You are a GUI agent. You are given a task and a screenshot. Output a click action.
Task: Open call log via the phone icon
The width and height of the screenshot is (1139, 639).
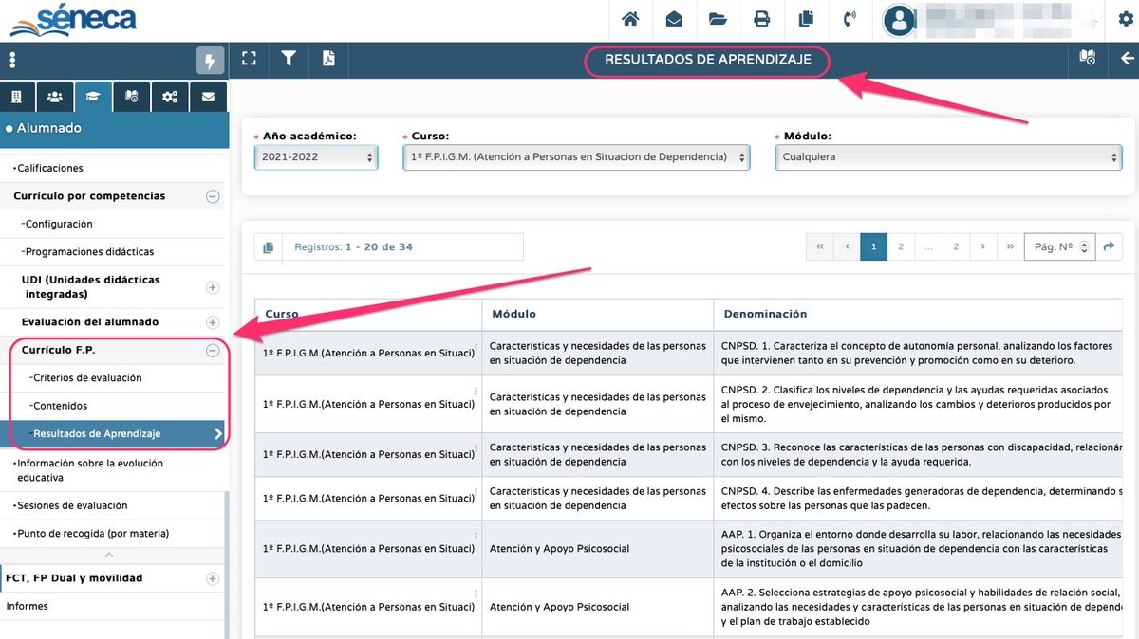850,20
